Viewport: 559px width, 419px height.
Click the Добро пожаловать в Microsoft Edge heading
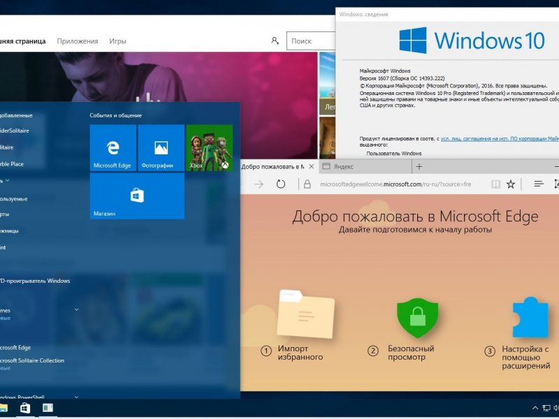coord(415,216)
